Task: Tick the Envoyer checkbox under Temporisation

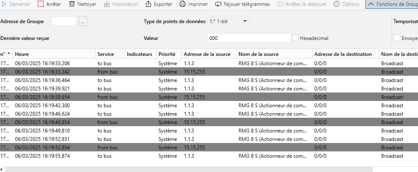Action: 397,38
